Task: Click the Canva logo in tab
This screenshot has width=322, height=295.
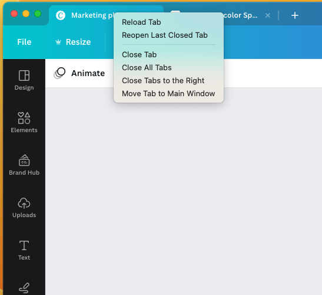Action: pyautogui.click(x=61, y=15)
